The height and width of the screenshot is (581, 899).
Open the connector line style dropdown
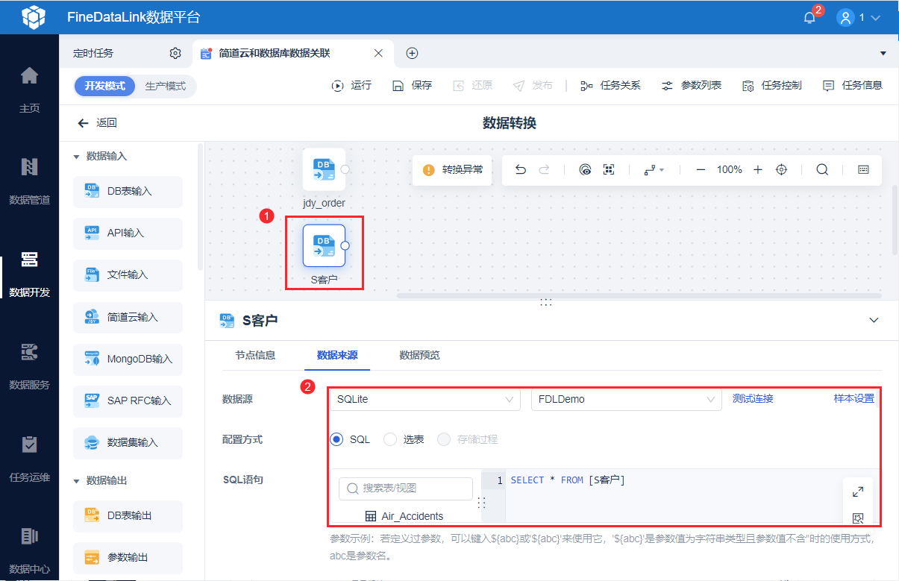(654, 170)
